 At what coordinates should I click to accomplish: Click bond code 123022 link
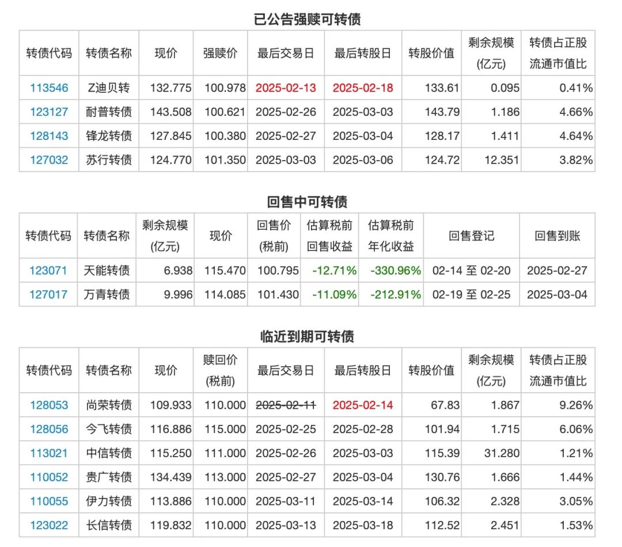49,525
